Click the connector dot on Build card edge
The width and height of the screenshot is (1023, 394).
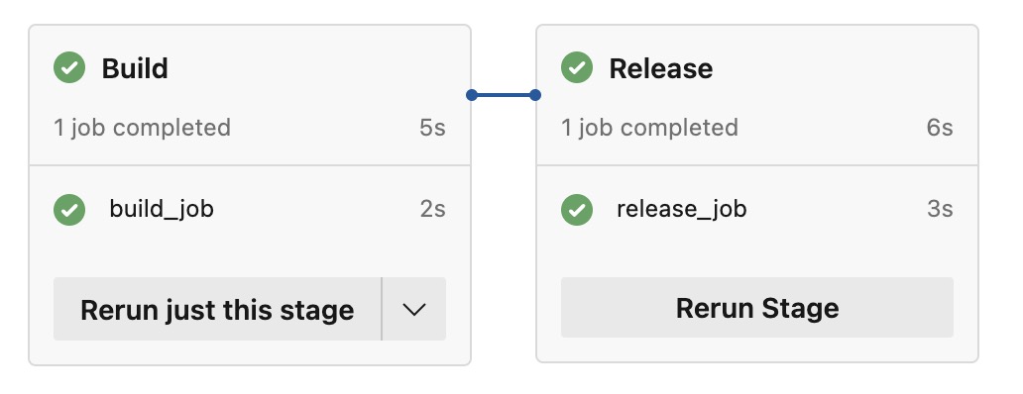click(x=472, y=95)
